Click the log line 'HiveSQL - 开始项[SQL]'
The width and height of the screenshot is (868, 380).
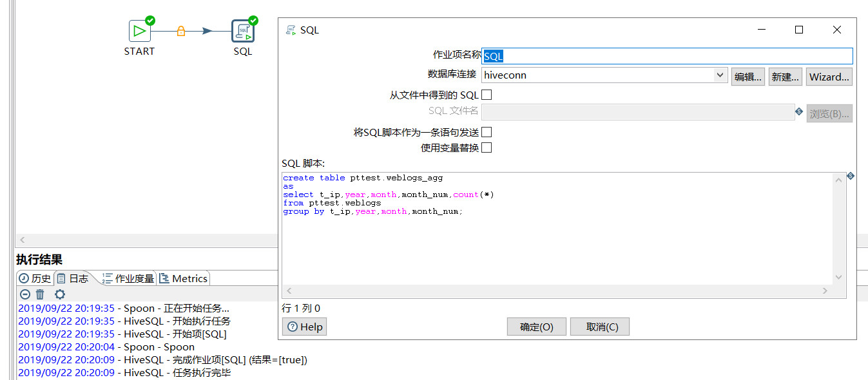[122, 334]
